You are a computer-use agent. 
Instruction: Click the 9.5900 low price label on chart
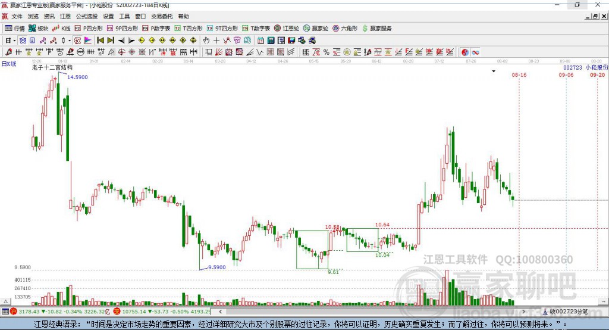pos(216,267)
